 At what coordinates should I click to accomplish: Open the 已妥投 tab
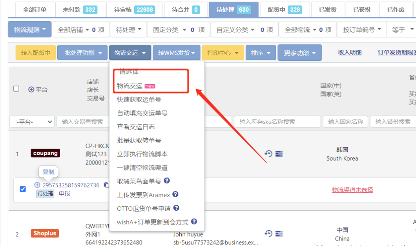[x=361, y=10]
